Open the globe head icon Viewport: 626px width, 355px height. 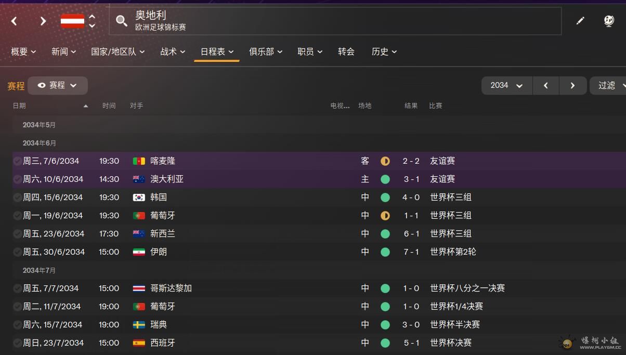coord(609,21)
